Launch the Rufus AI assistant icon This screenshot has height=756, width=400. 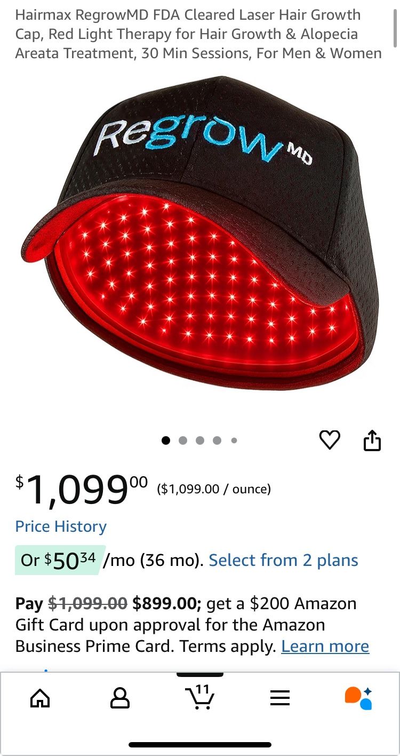pyautogui.click(x=358, y=698)
